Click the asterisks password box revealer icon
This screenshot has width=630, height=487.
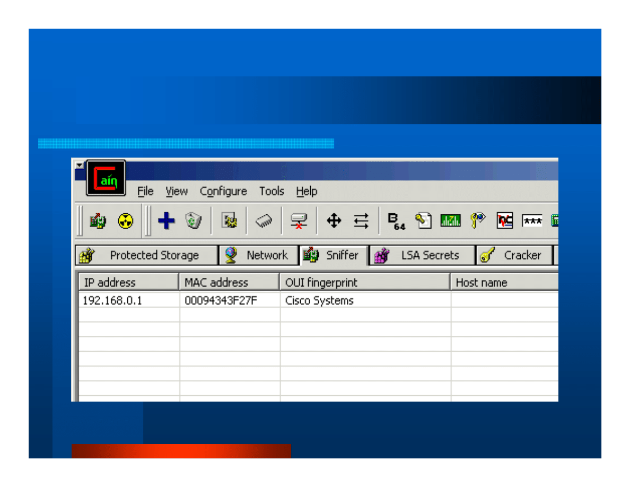point(532,221)
